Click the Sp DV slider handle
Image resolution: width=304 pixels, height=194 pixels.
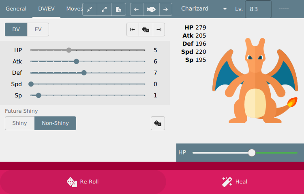click(x=39, y=95)
